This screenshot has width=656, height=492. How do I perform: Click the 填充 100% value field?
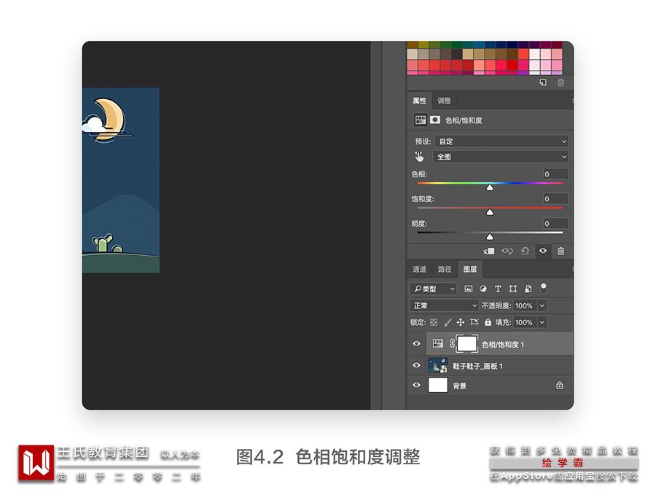[x=525, y=322]
